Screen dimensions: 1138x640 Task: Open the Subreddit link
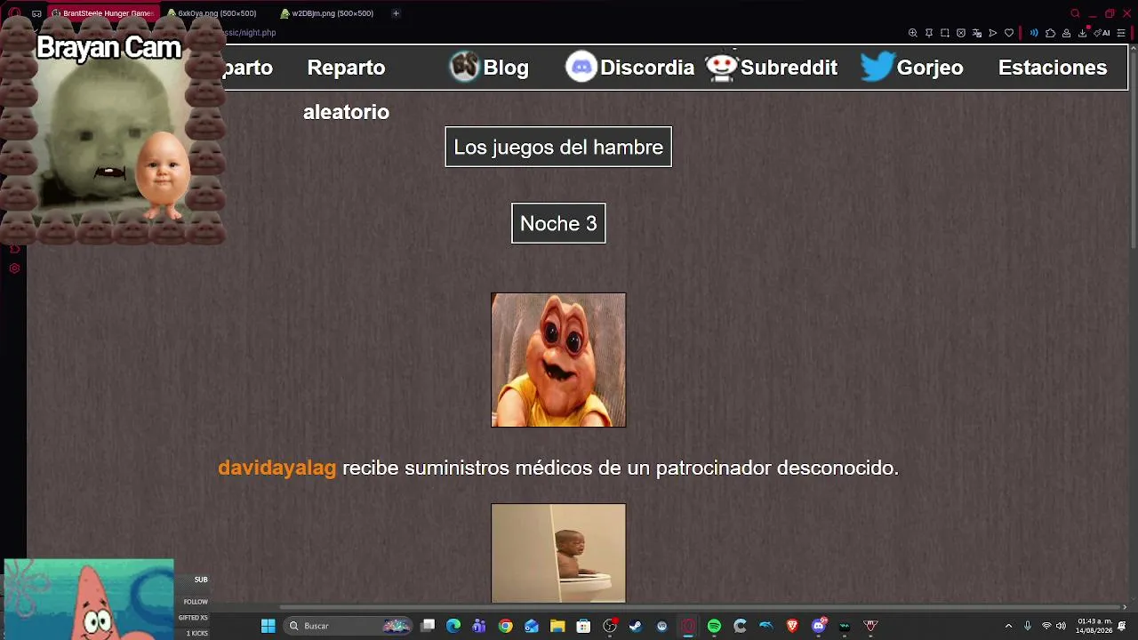771,68
